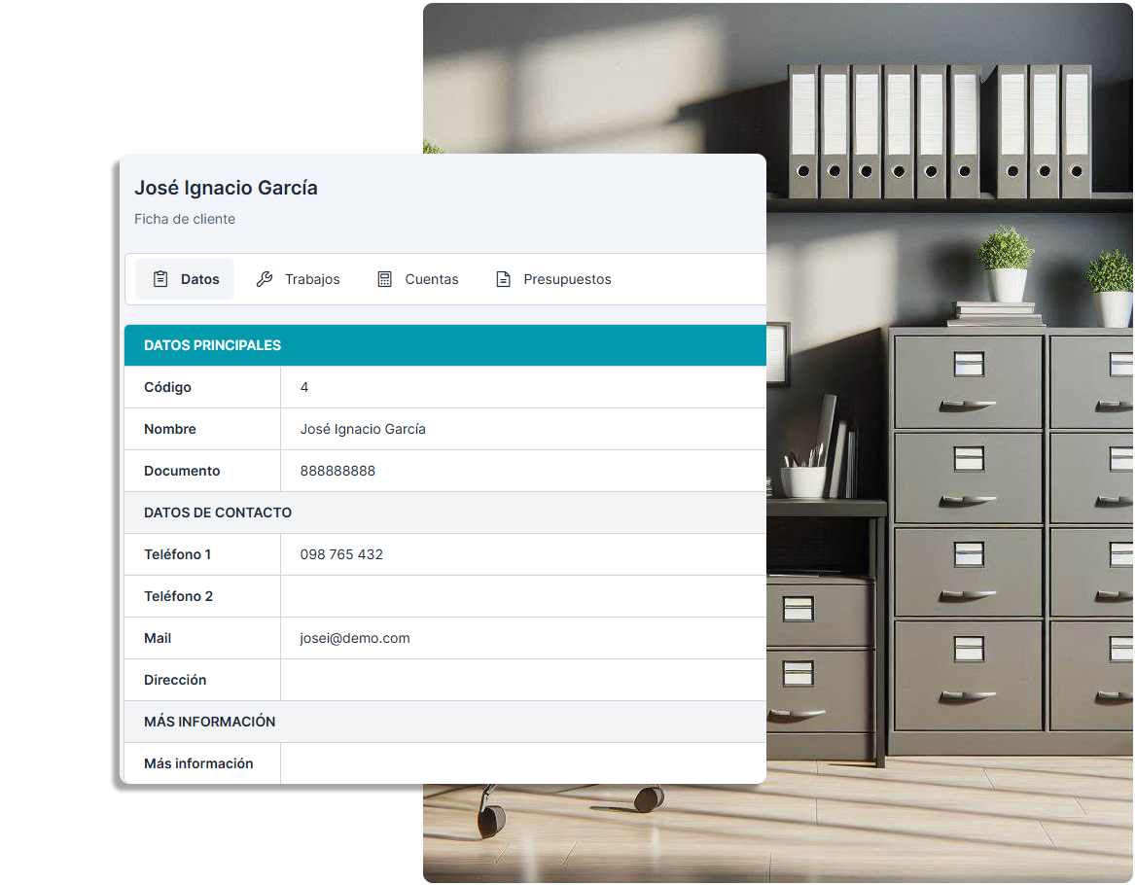Click the calculator icon beside Cuentas
Screen dimensions: 1135x885
click(385, 279)
